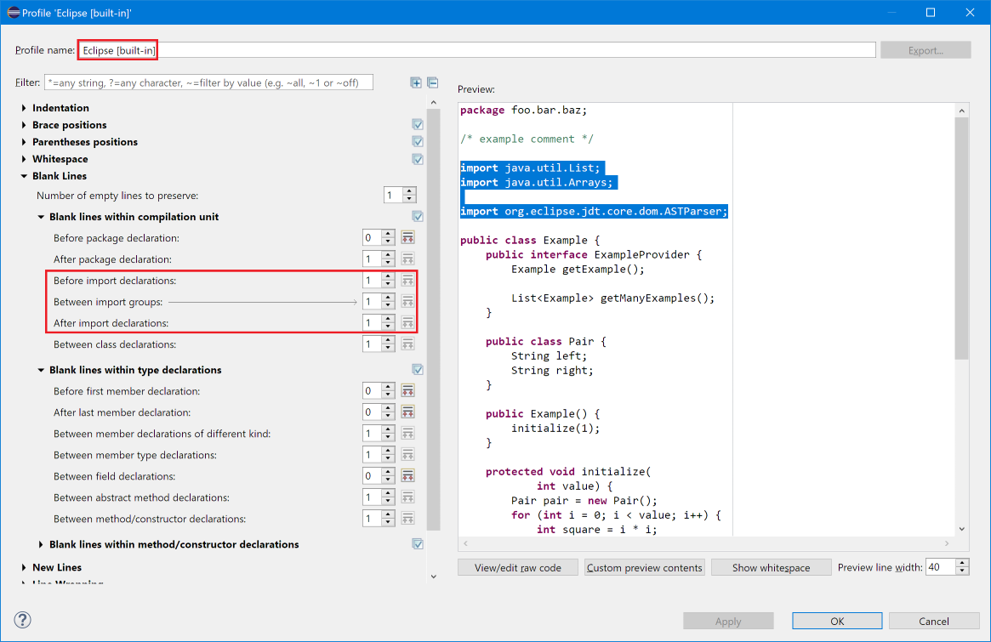Expand the Parentheses positions section
The width and height of the screenshot is (991, 642).
[x=24, y=142]
